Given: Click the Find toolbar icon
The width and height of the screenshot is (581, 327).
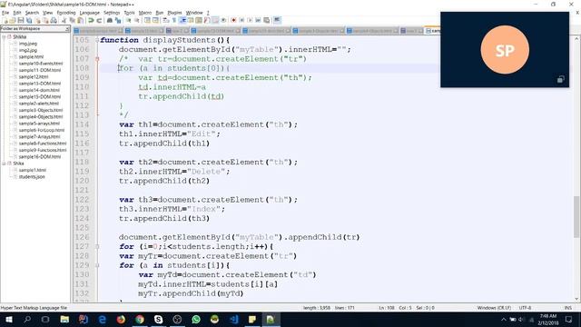Looking at the screenshot, I should (x=110, y=20).
